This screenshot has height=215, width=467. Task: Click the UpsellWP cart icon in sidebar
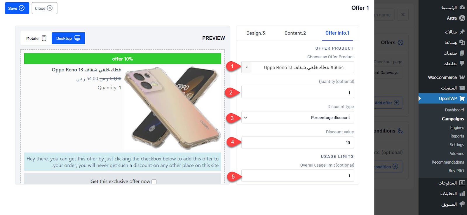(x=462, y=99)
